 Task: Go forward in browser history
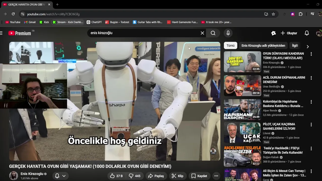(5, 14)
